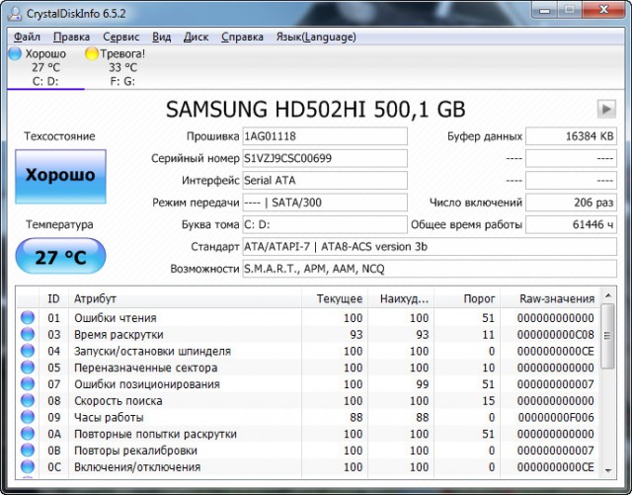Screen dimensions: 632x495
Task: Select the Скорость поиска attribute
Action: (308, 400)
